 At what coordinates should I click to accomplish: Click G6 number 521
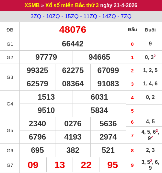click(x=108, y=150)
